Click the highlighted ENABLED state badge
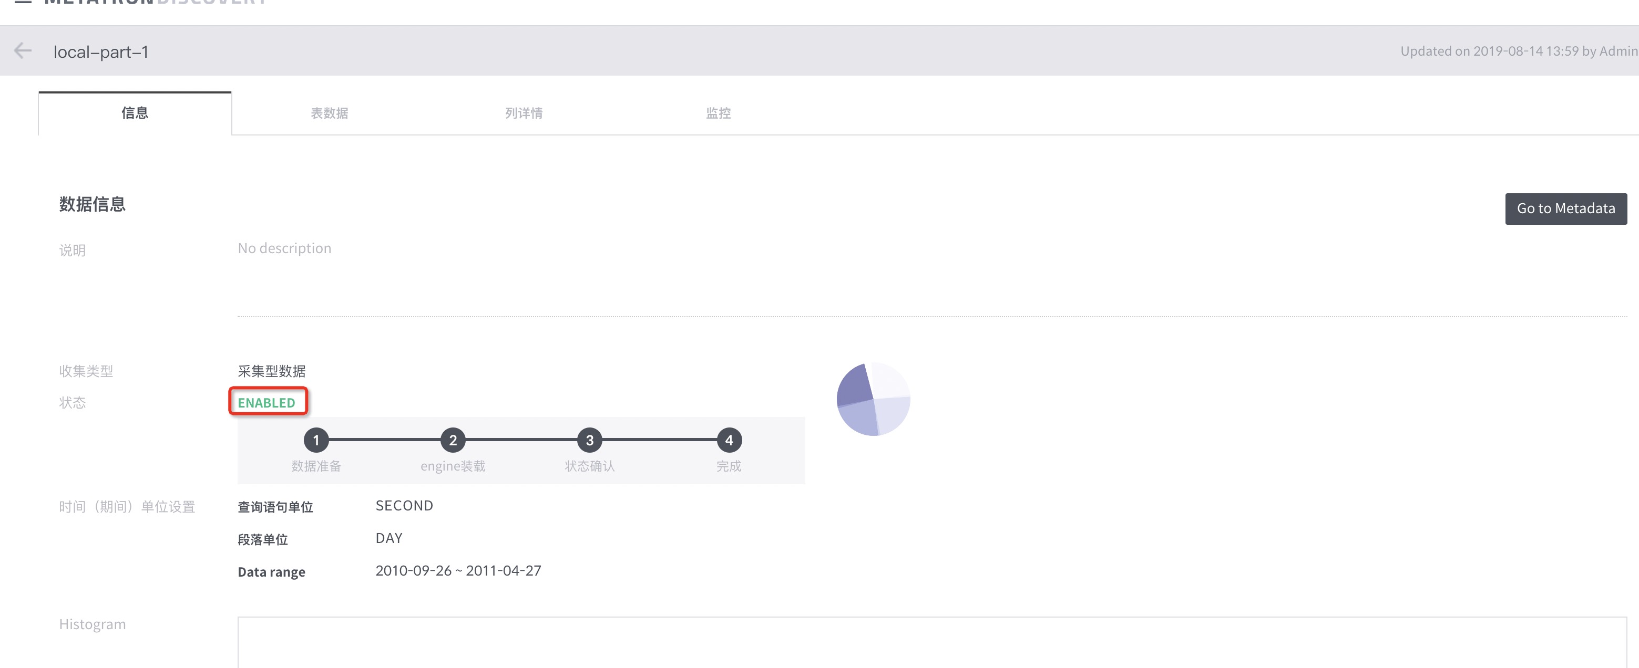 click(267, 402)
